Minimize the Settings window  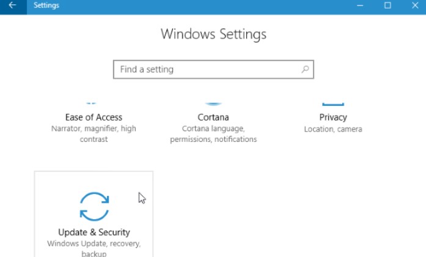tap(359, 6)
